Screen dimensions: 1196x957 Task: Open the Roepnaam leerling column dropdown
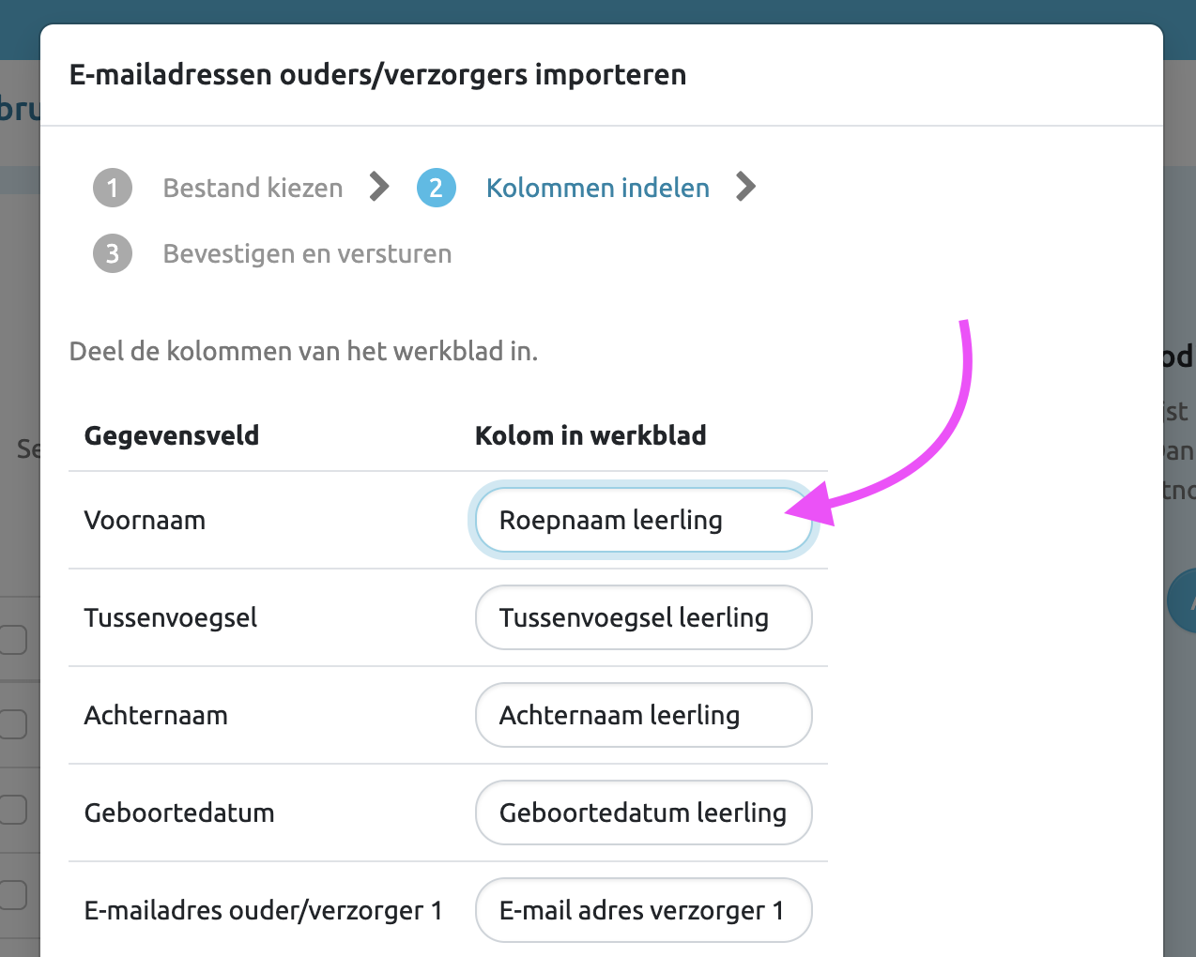[x=643, y=520]
